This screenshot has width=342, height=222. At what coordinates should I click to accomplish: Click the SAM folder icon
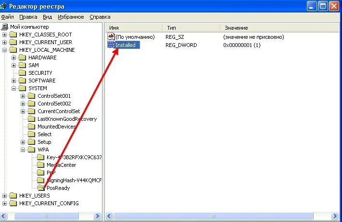pyautogui.click(x=23, y=65)
